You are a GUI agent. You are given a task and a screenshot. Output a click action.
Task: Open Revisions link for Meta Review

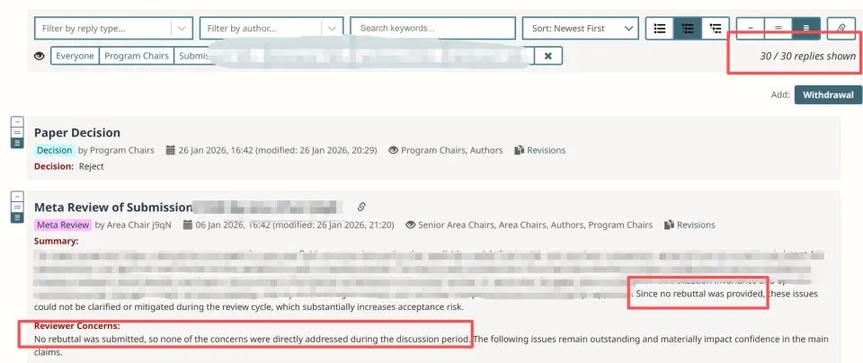click(690, 225)
